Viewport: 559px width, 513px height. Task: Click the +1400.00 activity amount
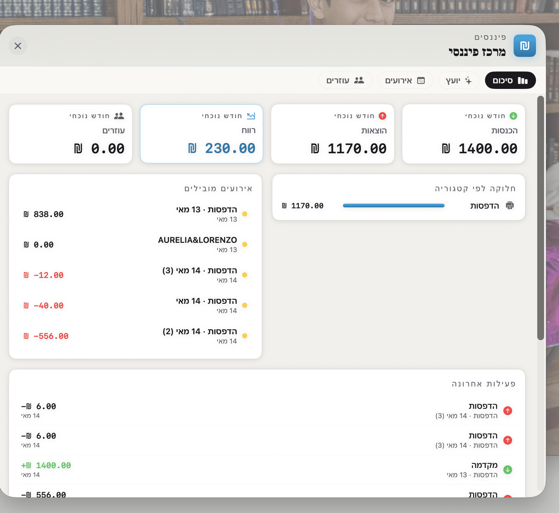pos(46,465)
